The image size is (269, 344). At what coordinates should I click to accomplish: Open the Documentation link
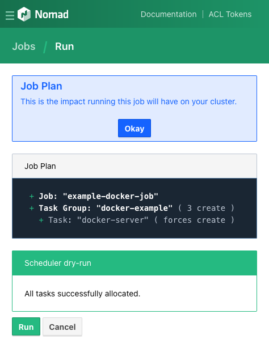[169, 14]
